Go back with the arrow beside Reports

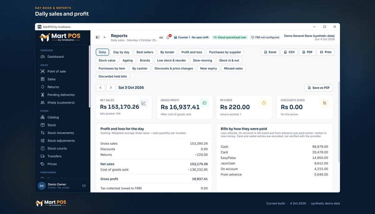pyautogui.click(x=105, y=37)
